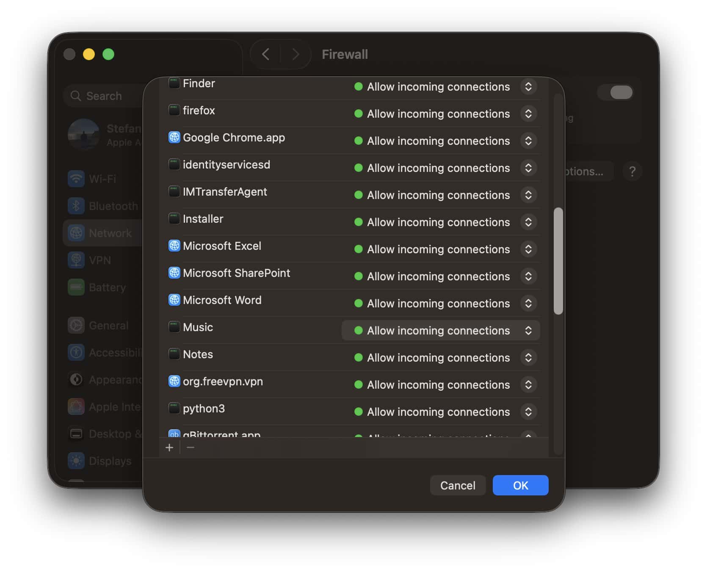Image resolution: width=707 pixels, height=575 pixels.
Task: Click the Microsoft Word app icon
Action: point(174,300)
